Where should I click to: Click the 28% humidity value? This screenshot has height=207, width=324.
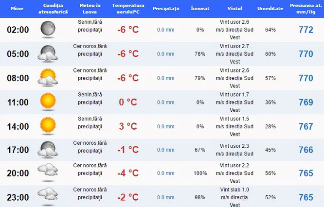tap(270, 126)
